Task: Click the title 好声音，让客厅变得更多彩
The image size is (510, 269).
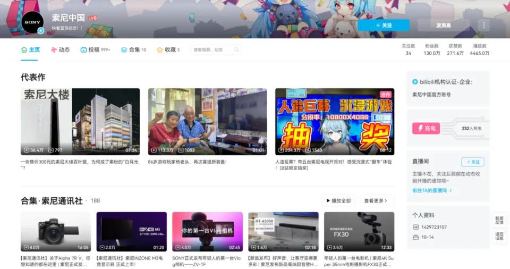Action: click(x=283, y=261)
